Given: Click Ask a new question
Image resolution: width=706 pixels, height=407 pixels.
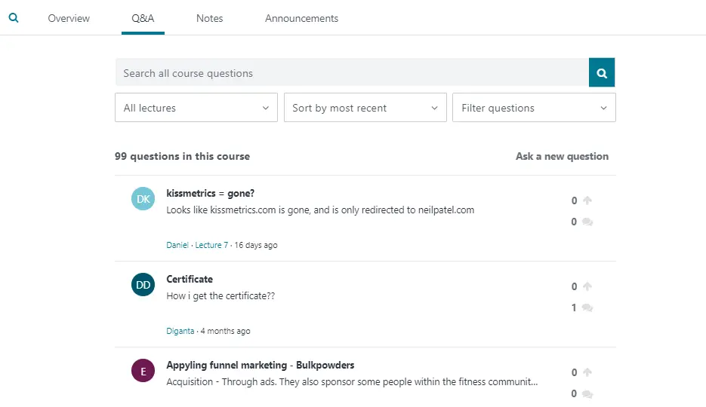Looking at the screenshot, I should 562,157.
